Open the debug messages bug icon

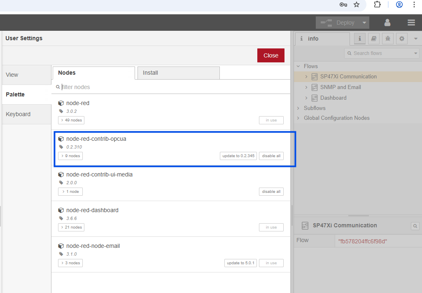[x=387, y=39]
